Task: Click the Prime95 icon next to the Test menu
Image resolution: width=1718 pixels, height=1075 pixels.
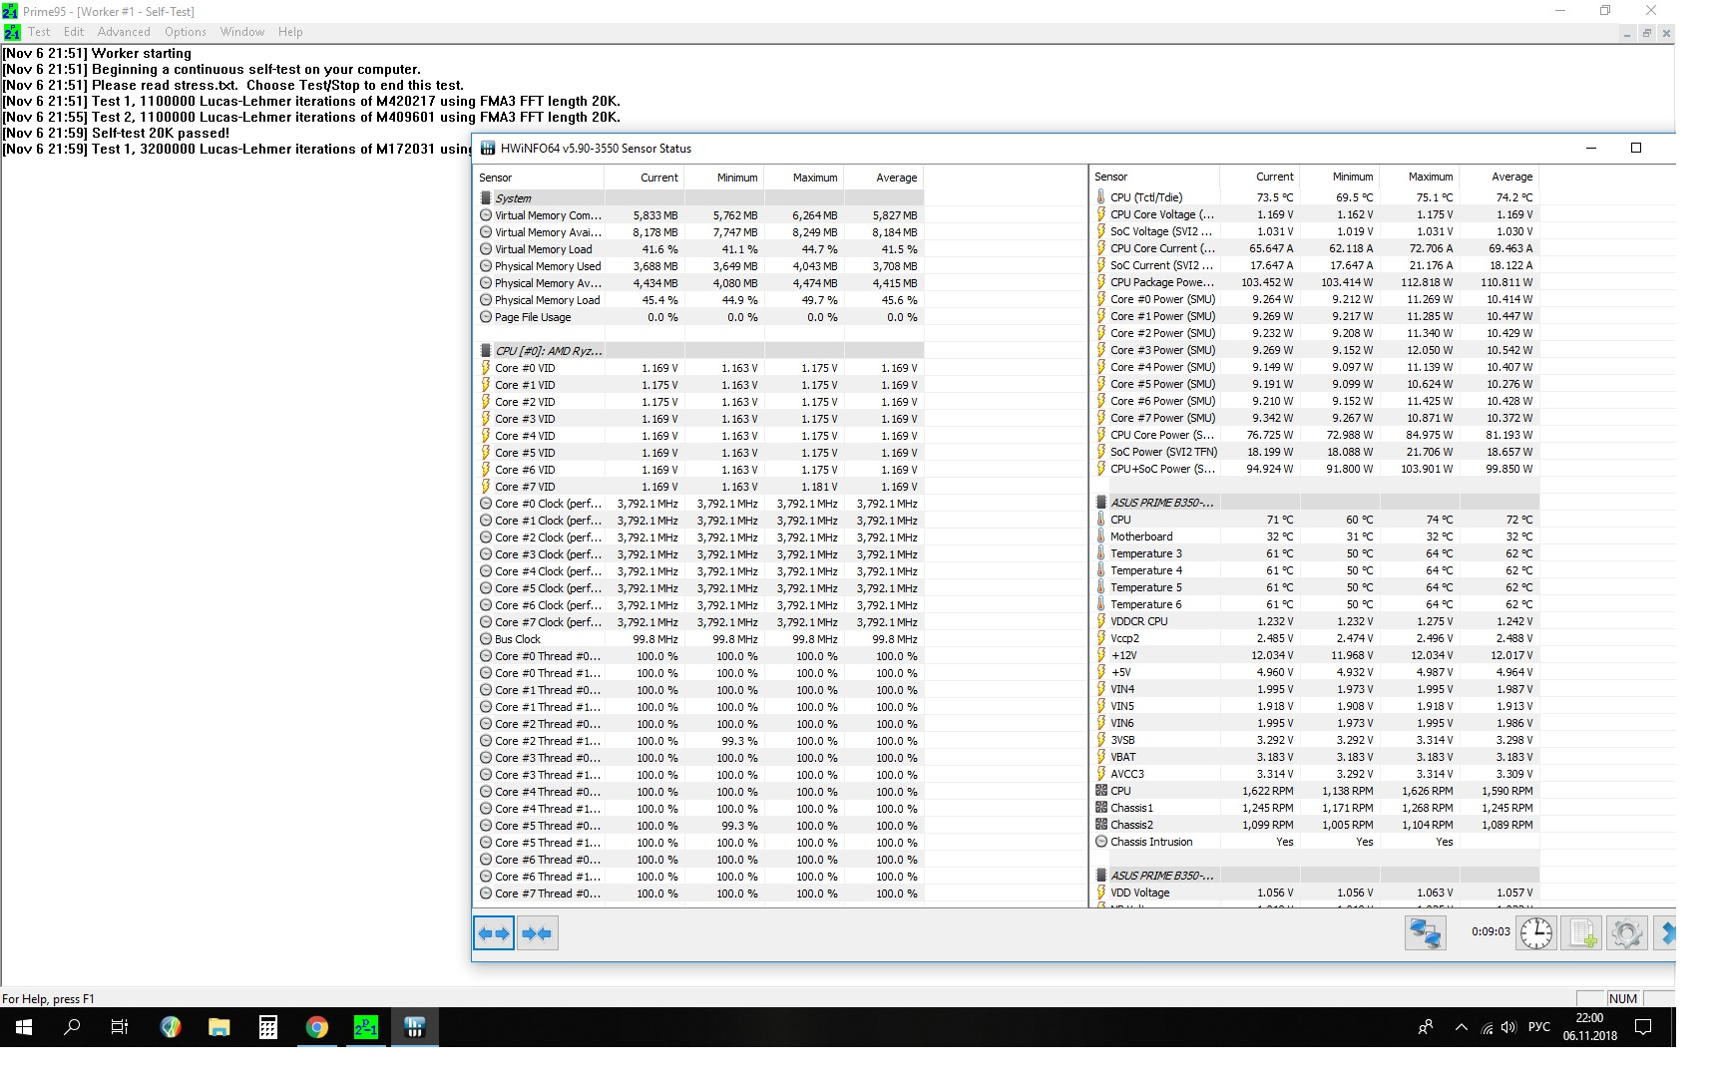Action: pyautogui.click(x=11, y=32)
